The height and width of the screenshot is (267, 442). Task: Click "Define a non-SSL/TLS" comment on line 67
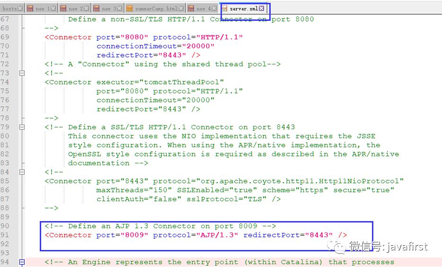115,19
